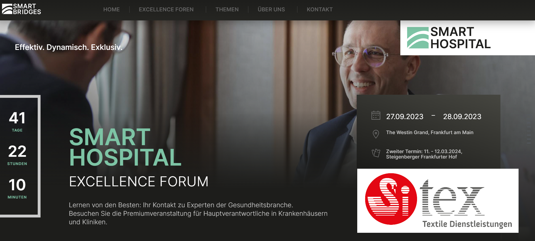Click the Sitex Textile Dienstleistungen sponsor image
This screenshot has width=535, height=241.
coord(438,201)
